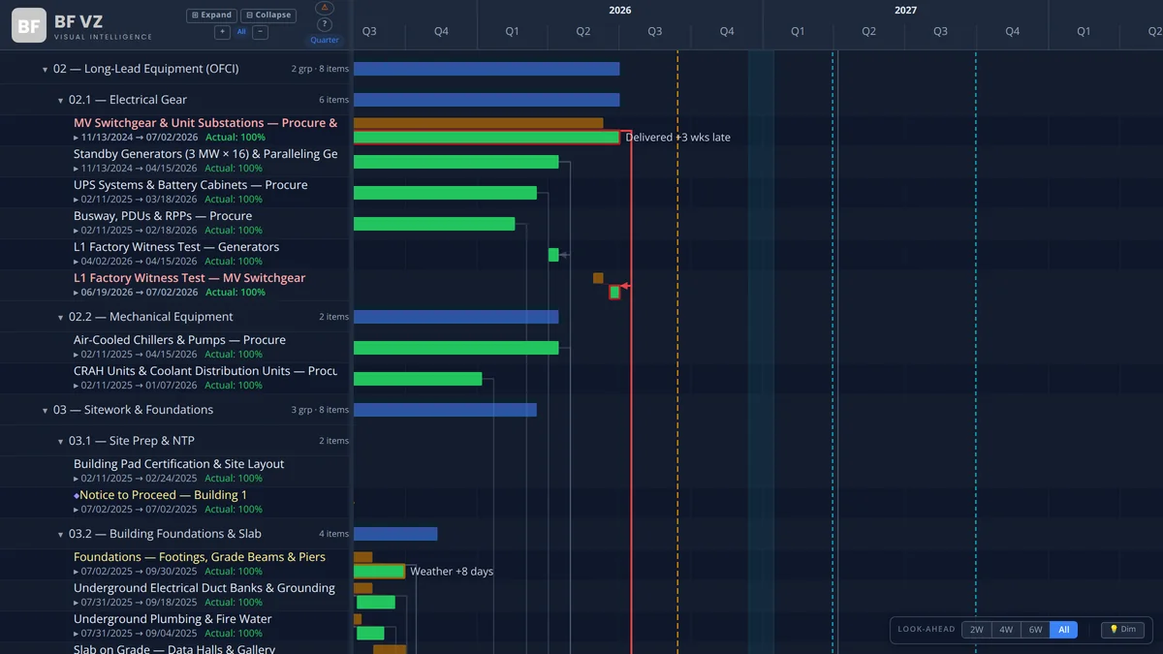Click the 'Weather +8 days' annotation
This screenshot has width=1163, height=654.
[x=452, y=572]
